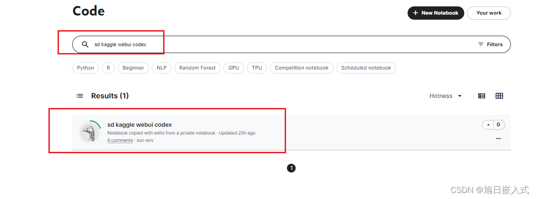Open the Hotness sort dropdown
536x199 pixels.
click(446, 96)
